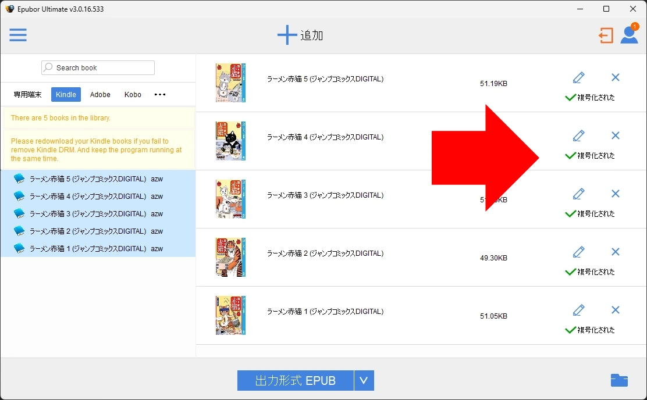The height and width of the screenshot is (400, 647).
Task: Switch to the Adobe tab
Action: point(100,94)
